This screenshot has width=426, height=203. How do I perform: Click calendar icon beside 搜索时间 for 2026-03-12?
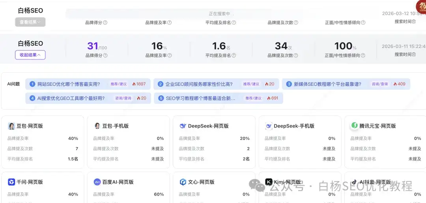point(414,22)
